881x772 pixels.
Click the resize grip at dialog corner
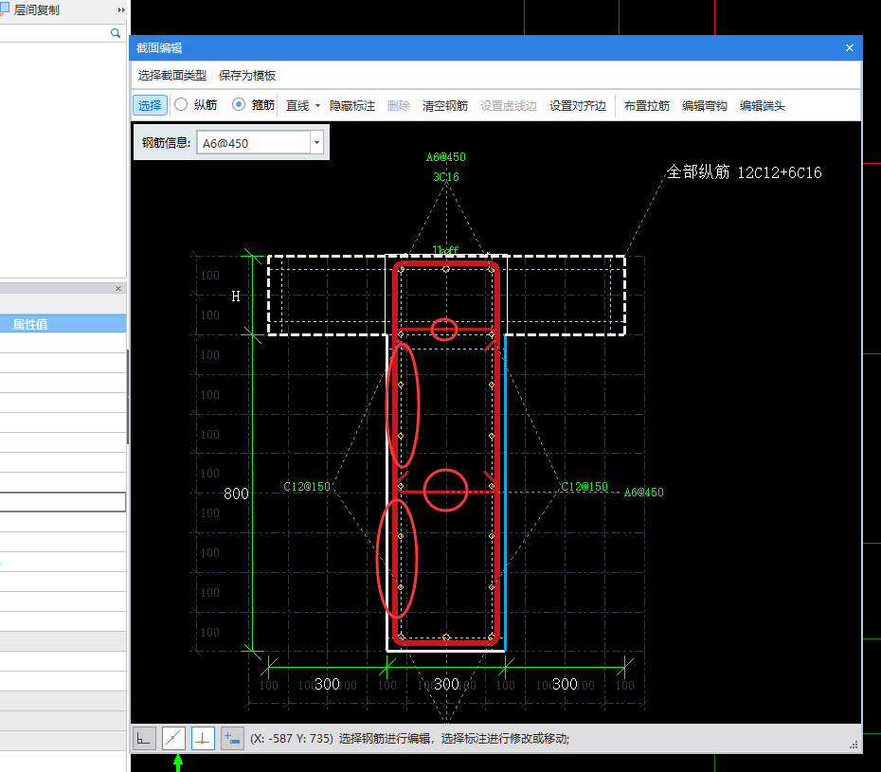(854, 745)
